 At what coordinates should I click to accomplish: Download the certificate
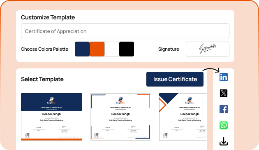click(224, 141)
